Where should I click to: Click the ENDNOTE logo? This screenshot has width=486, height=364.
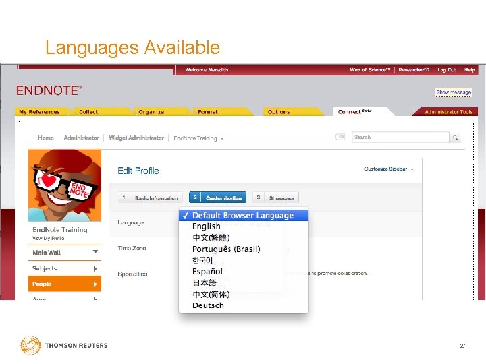[49, 91]
